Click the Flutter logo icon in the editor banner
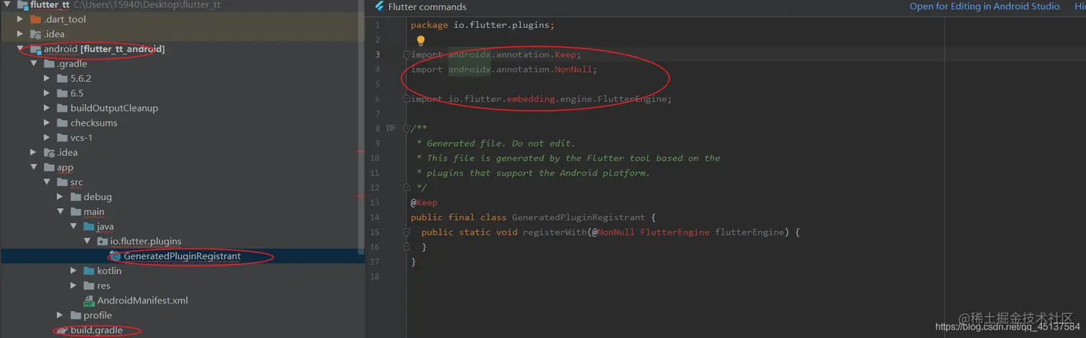The image size is (1086, 338). pos(379,6)
